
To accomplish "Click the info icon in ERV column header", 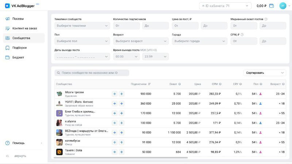I will coord(241,84).
